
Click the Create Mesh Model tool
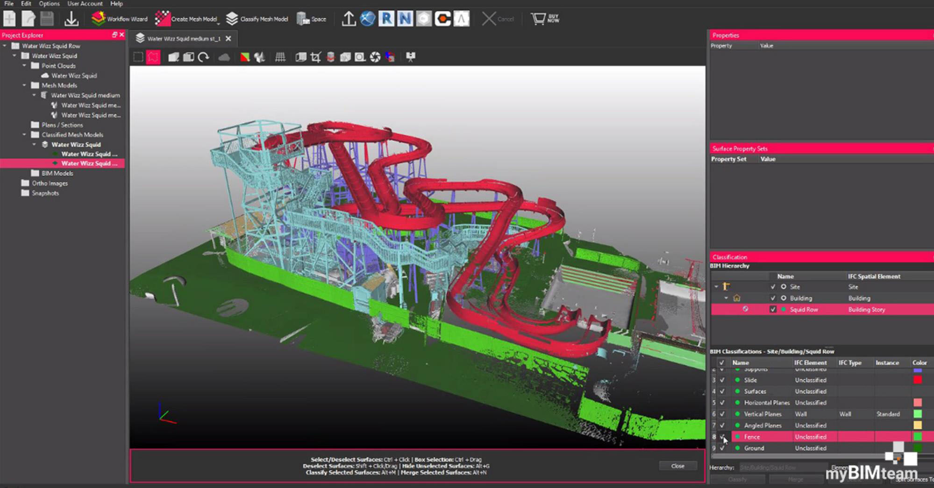point(187,19)
